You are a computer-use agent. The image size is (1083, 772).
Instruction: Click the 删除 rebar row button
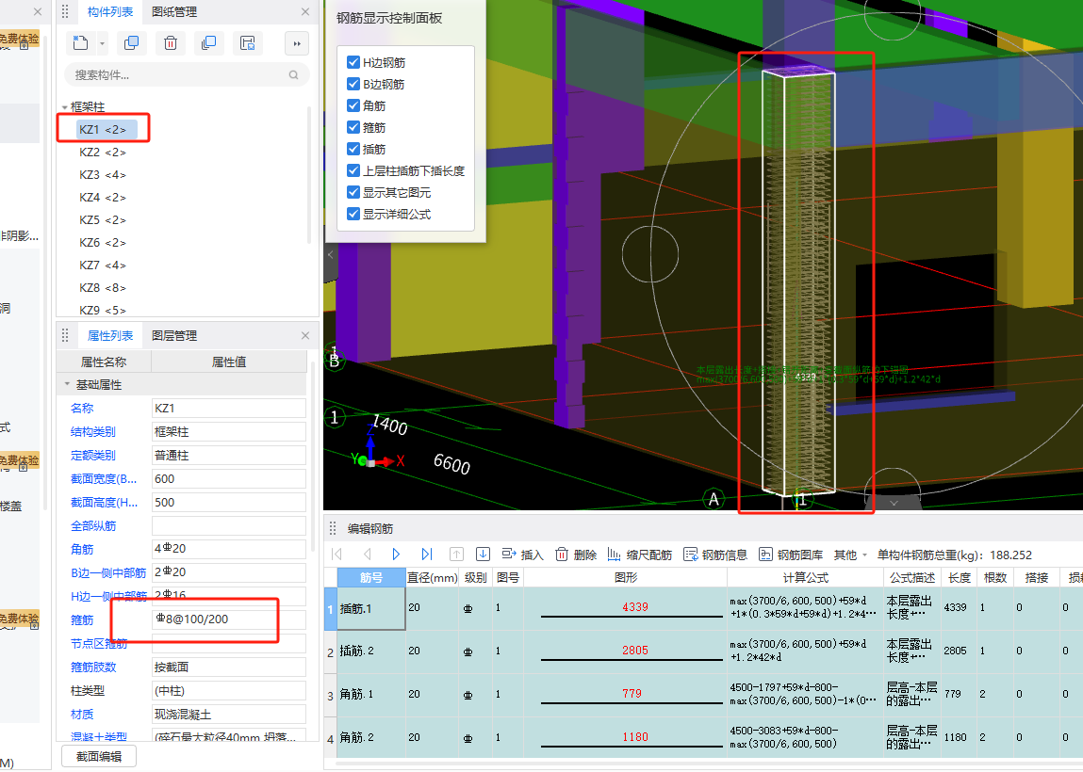[576, 555]
